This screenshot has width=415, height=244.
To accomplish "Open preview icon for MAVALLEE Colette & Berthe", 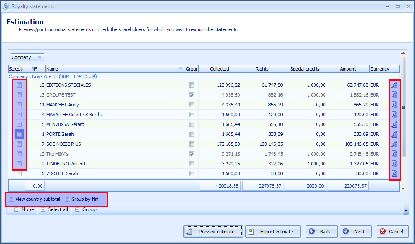I will pos(394,115).
